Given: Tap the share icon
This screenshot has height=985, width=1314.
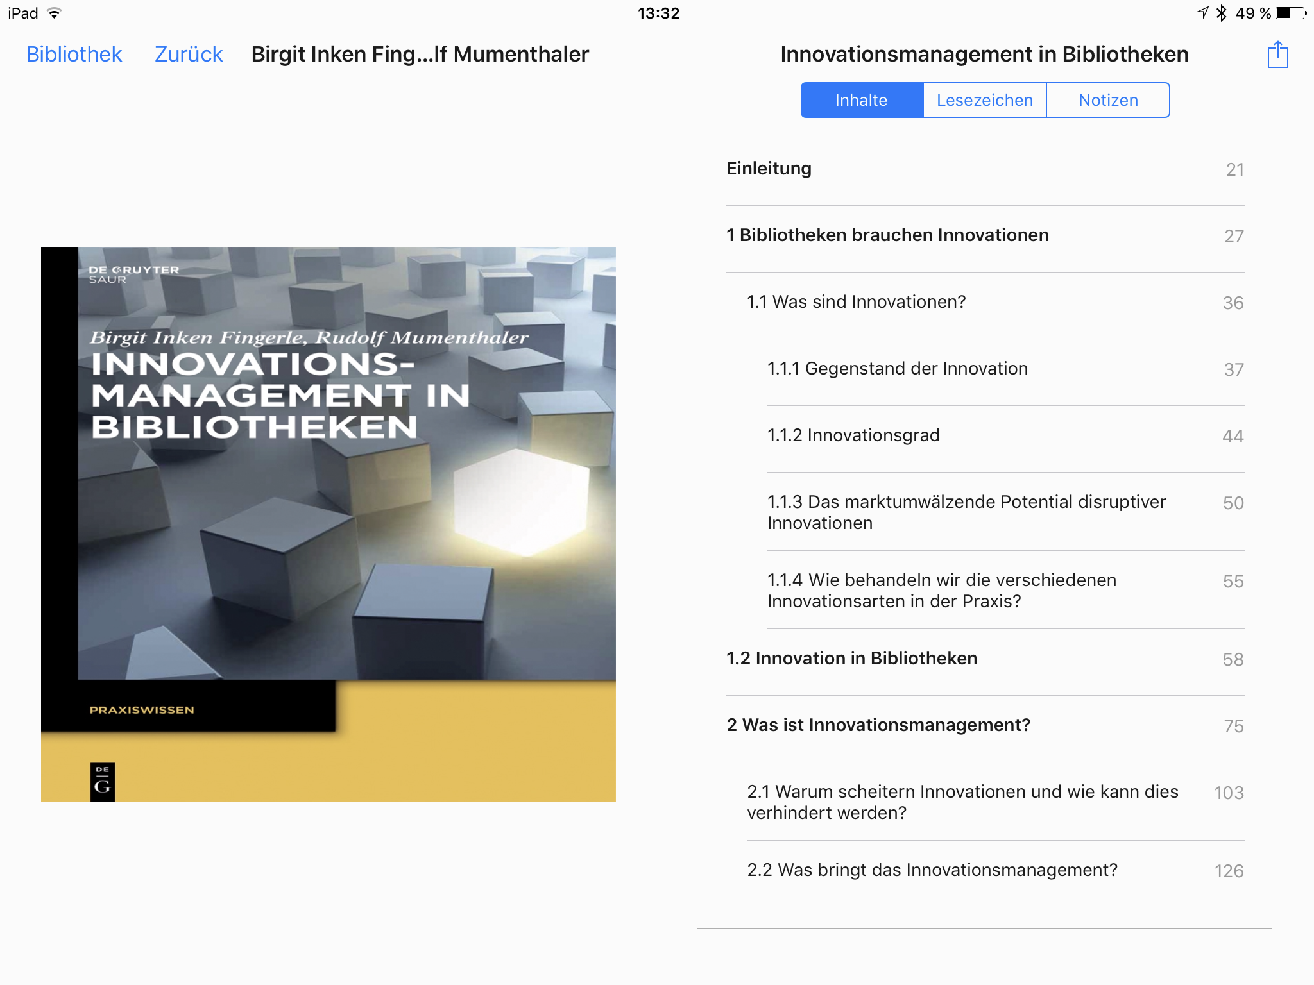Looking at the screenshot, I should (1277, 55).
